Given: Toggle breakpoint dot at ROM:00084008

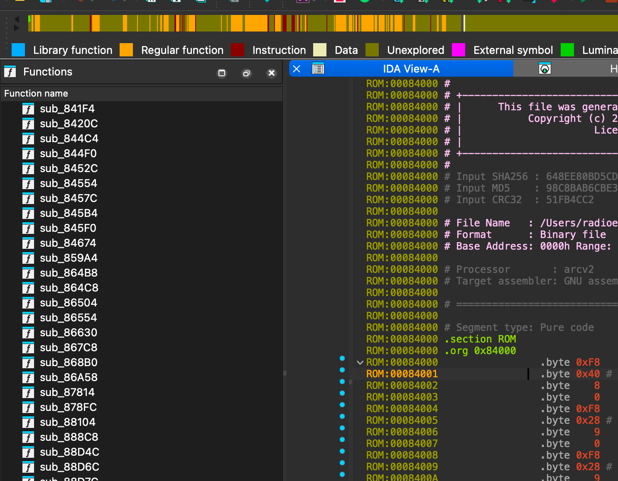Looking at the screenshot, I should [342, 451].
